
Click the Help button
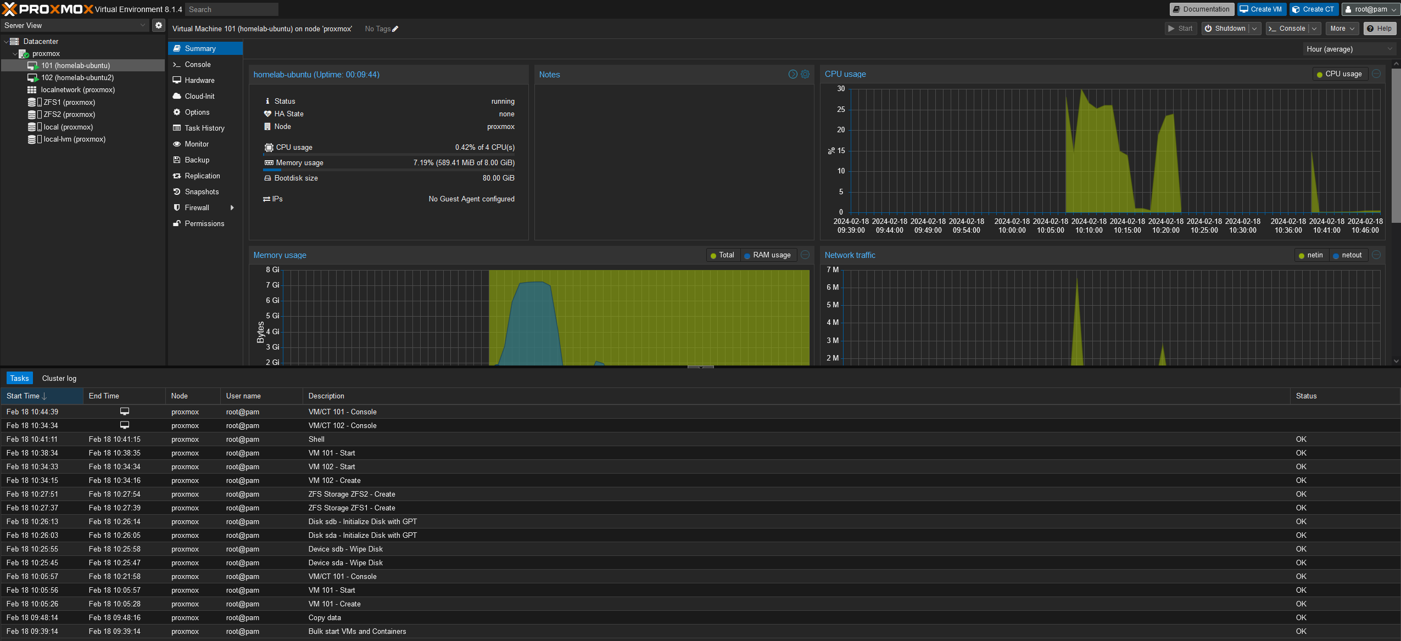pyautogui.click(x=1379, y=29)
